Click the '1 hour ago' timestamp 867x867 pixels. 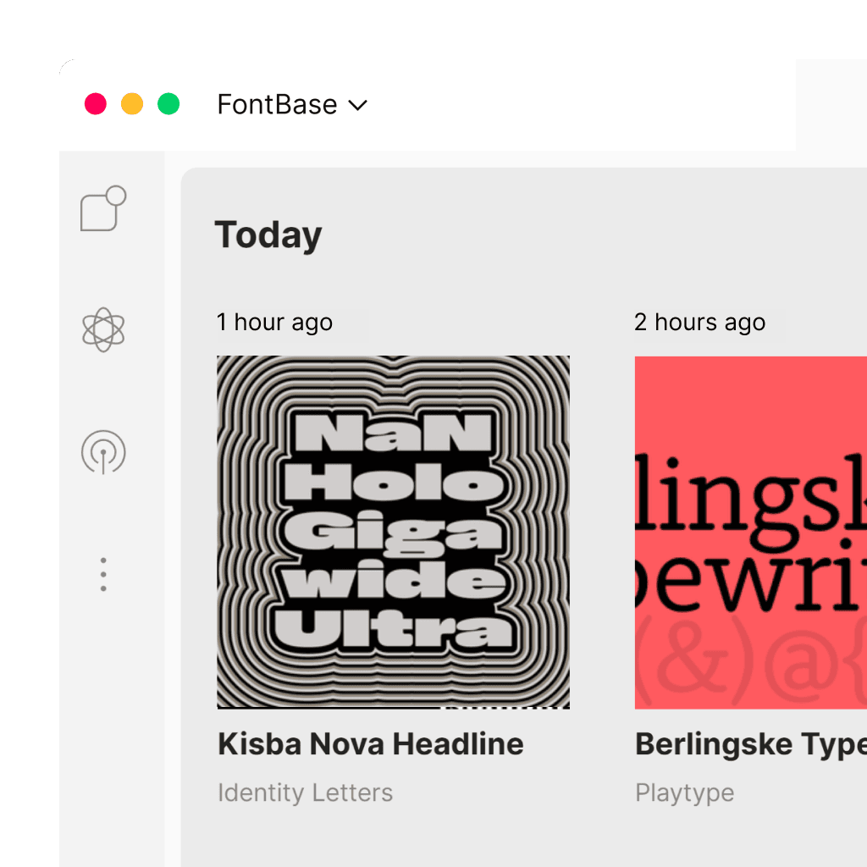click(x=275, y=322)
